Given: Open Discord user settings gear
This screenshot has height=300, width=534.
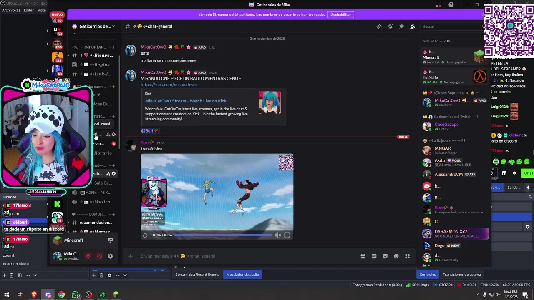Looking at the screenshot, I should [x=110, y=256].
